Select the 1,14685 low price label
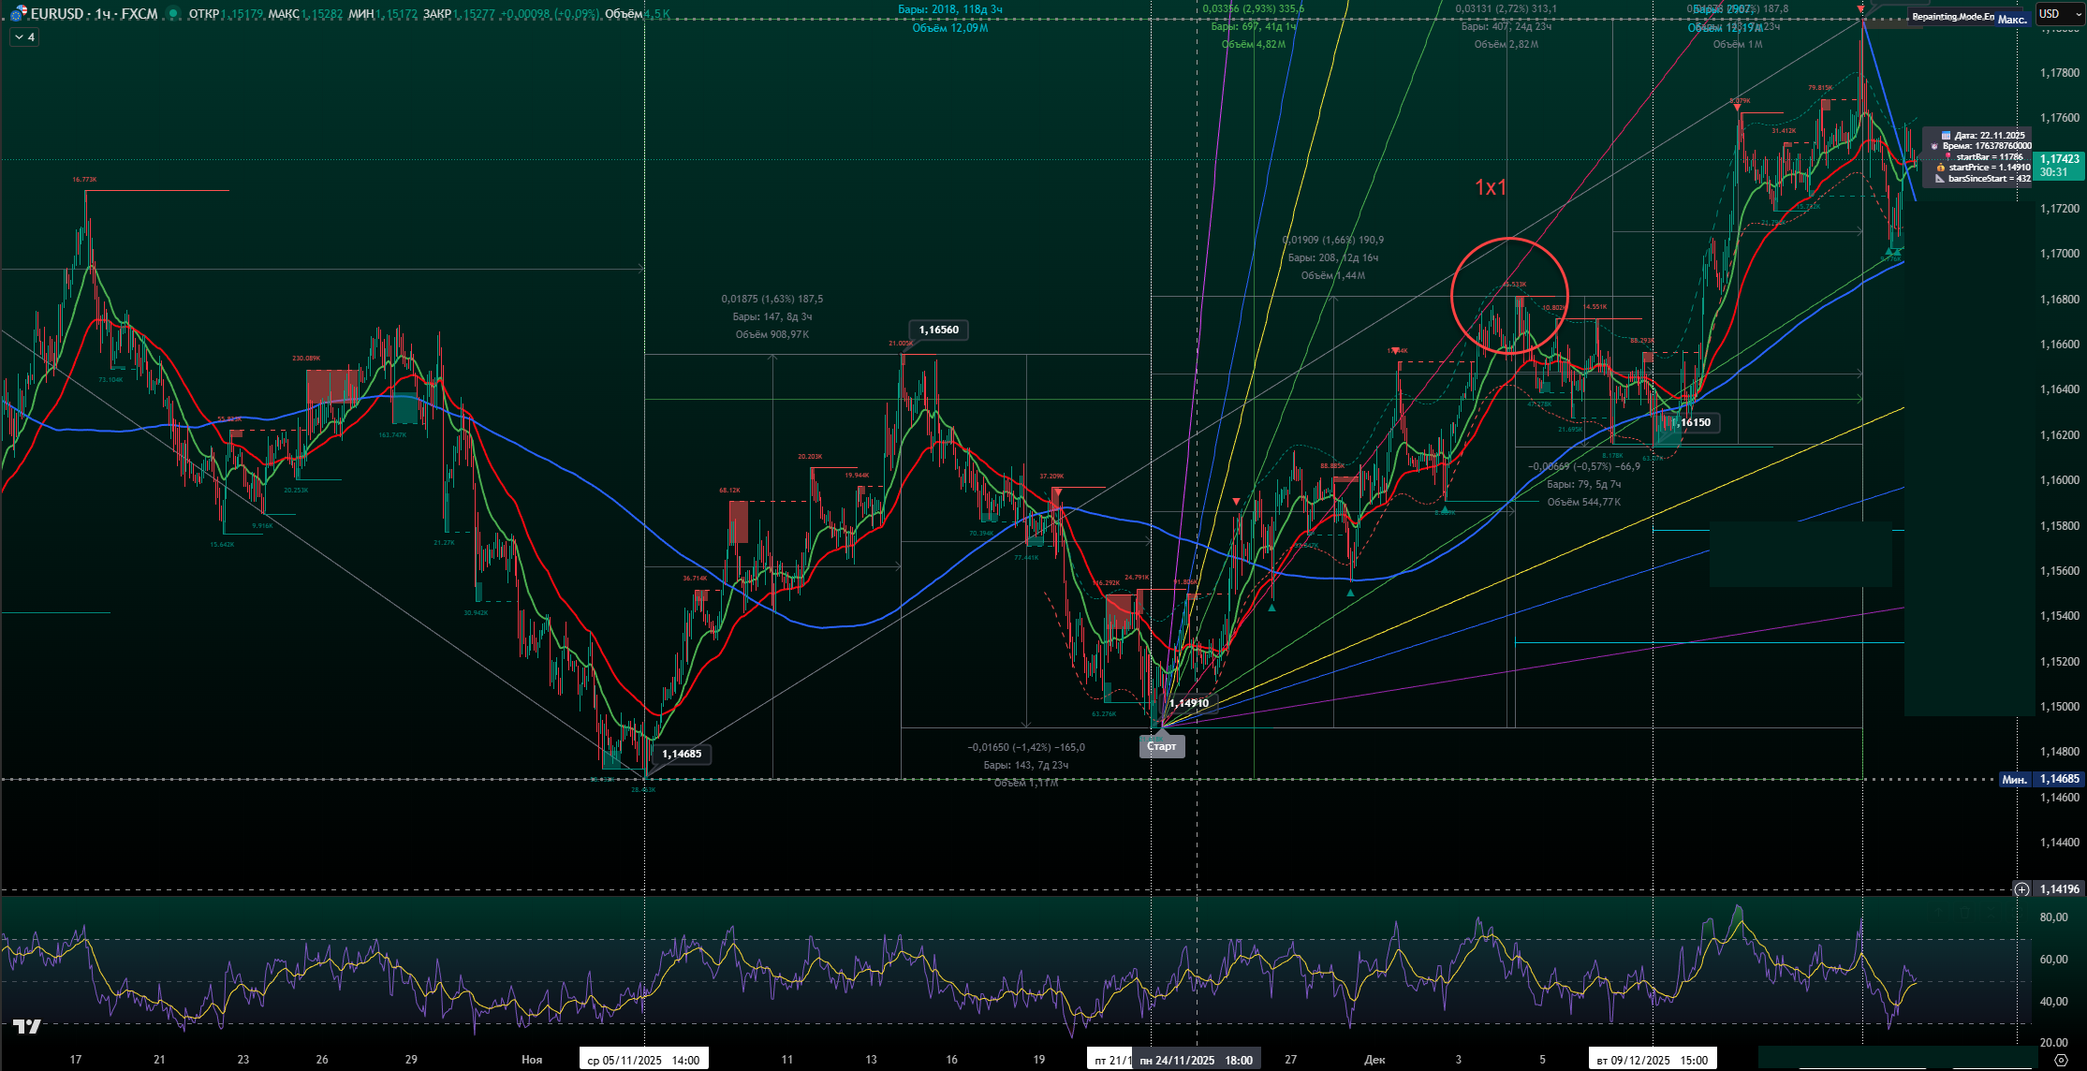Viewport: 2087px width, 1071px height. [x=682, y=754]
